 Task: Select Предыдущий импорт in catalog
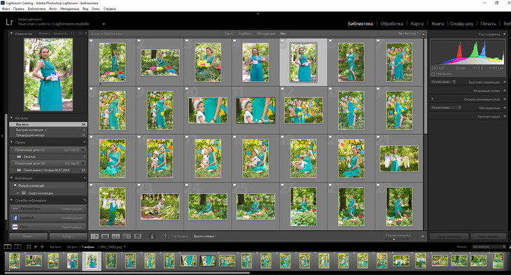(48, 135)
